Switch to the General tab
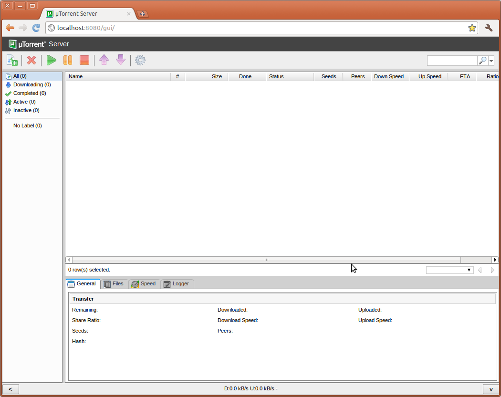Image resolution: width=501 pixels, height=397 pixels. pyautogui.click(x=83, y=284)
